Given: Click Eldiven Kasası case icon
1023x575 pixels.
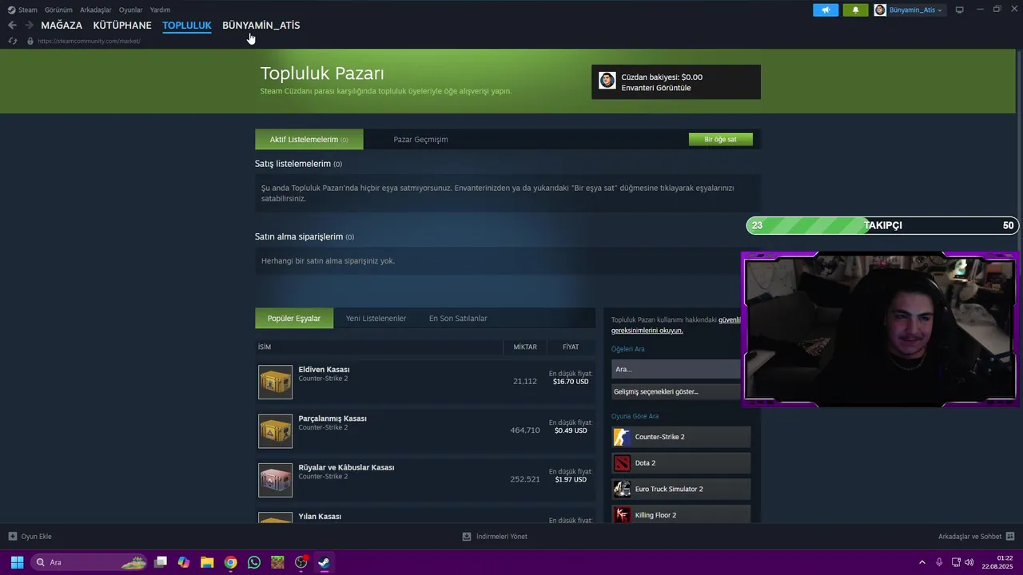Looking at the screenshot, I should click(275, 382).
